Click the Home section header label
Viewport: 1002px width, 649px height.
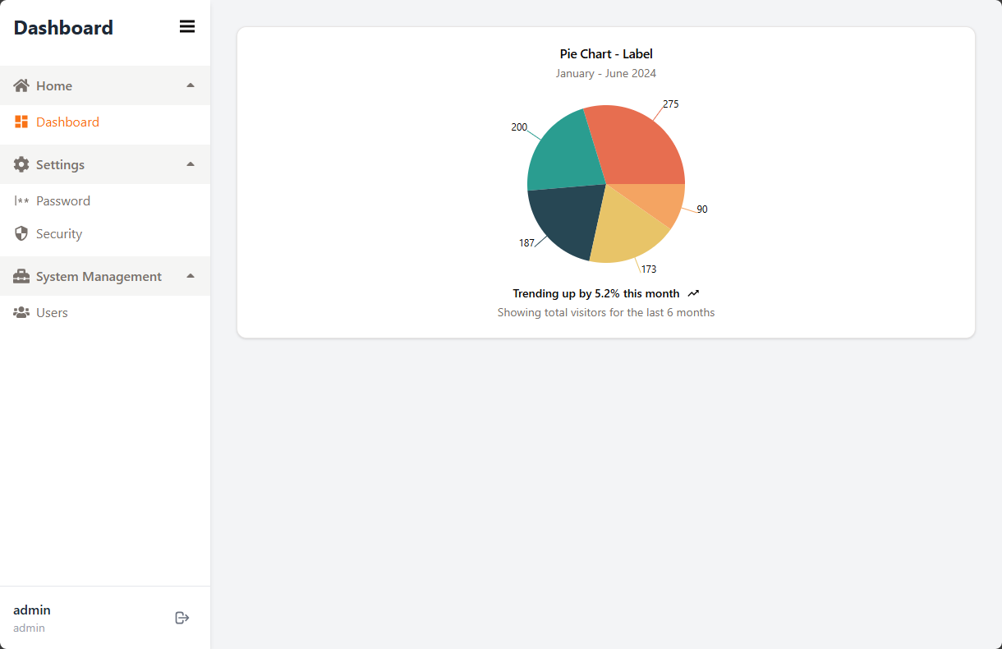click(x=54, y=85)
